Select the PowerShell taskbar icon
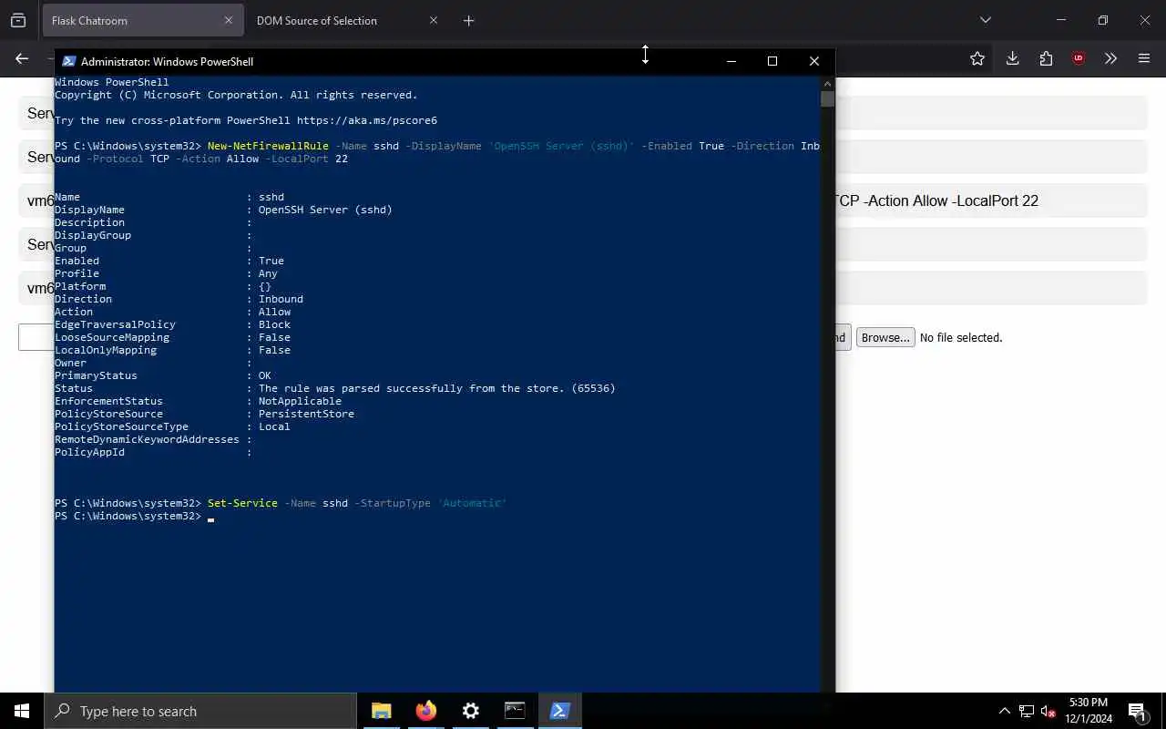 click(559, 711)
